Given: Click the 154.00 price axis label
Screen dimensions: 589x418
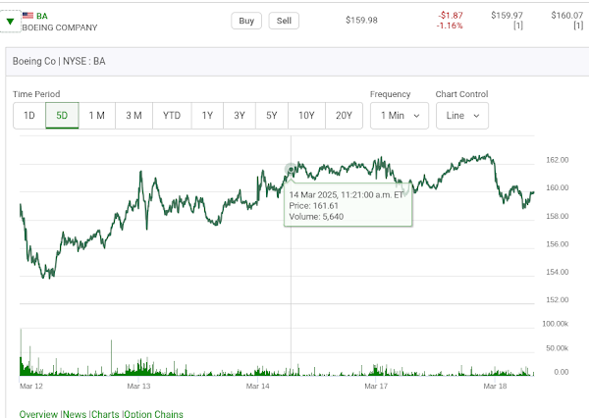Looking at the screenshot, I should 557,272.
